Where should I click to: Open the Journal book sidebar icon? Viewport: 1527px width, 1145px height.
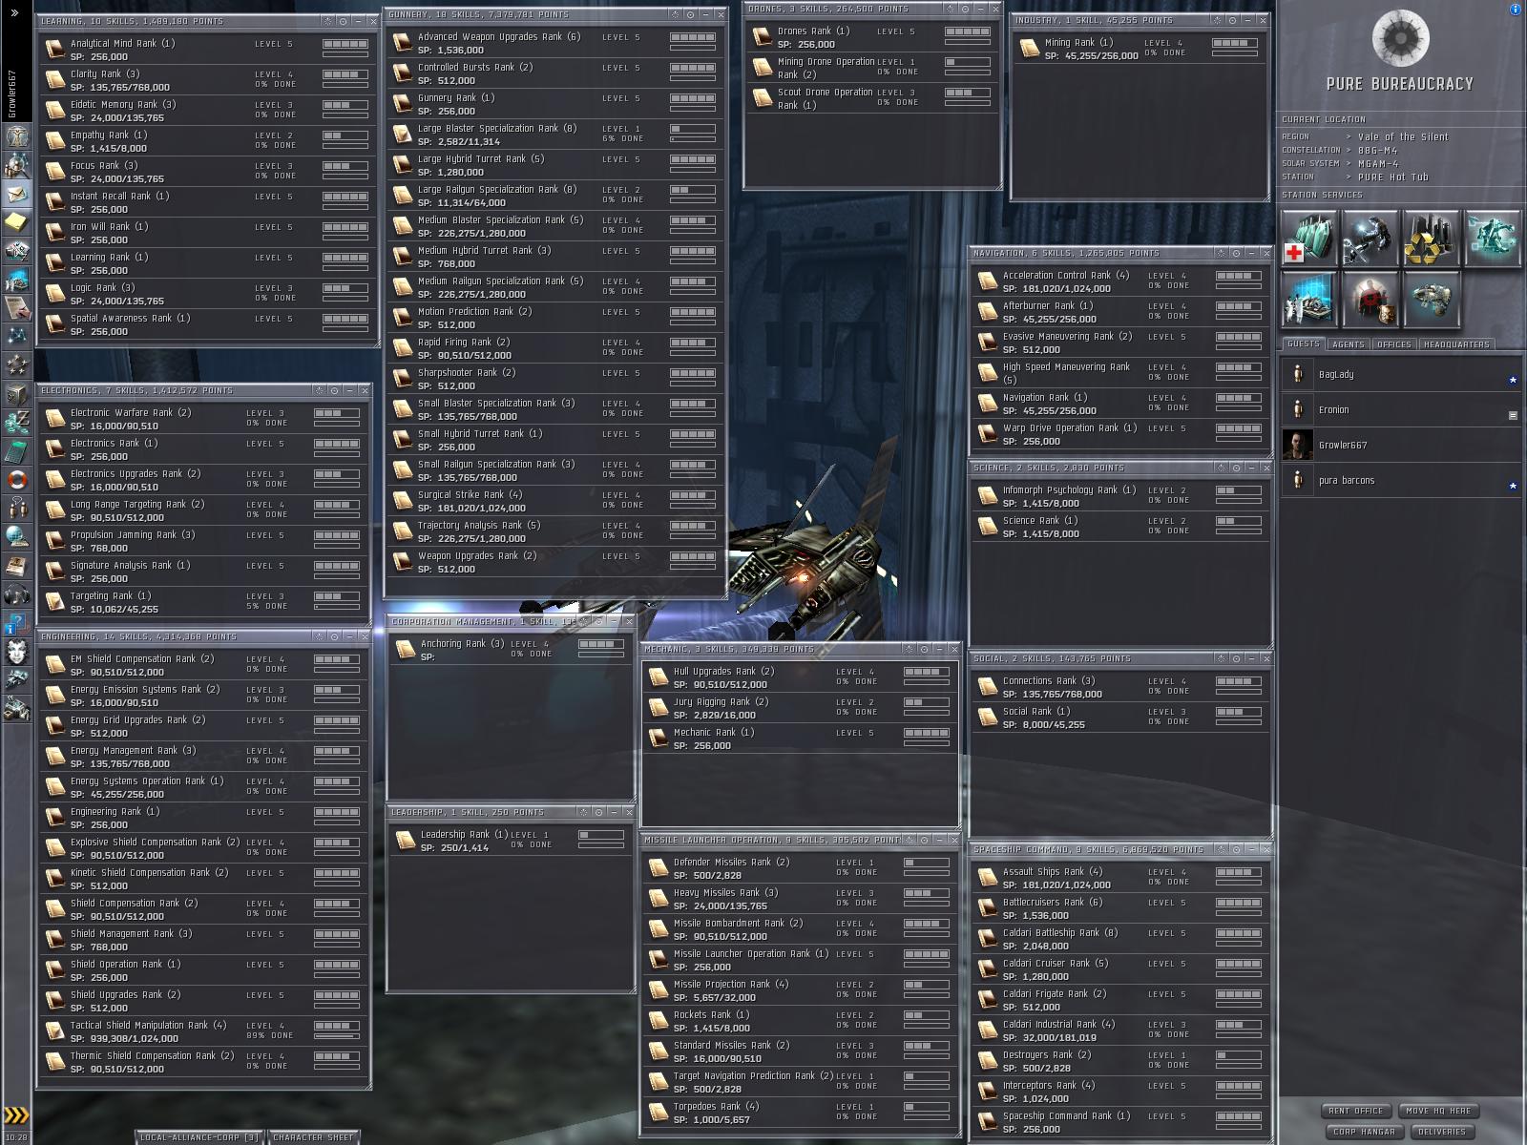tap(17, 566)
